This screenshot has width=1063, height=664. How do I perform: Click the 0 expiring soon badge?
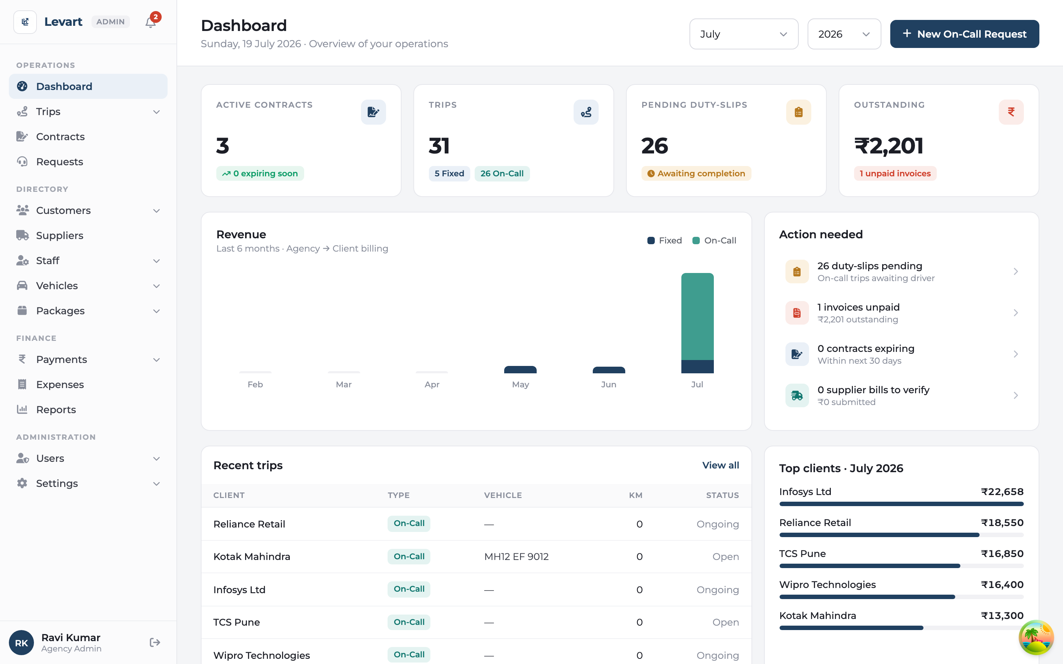click(x=260, y=173)
